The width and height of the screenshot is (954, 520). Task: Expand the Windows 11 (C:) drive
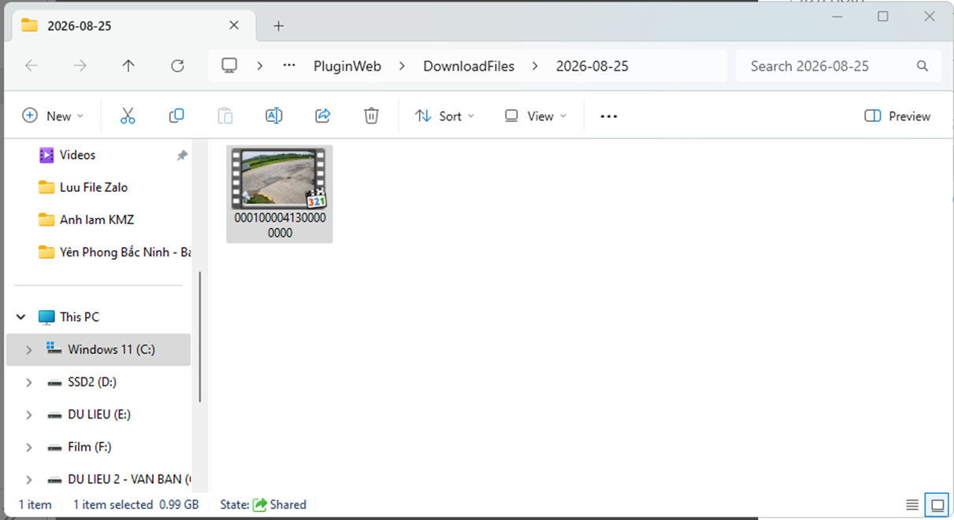point(29,350)
